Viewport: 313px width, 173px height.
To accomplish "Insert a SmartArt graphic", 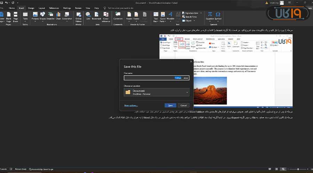I will click(50, 15).
